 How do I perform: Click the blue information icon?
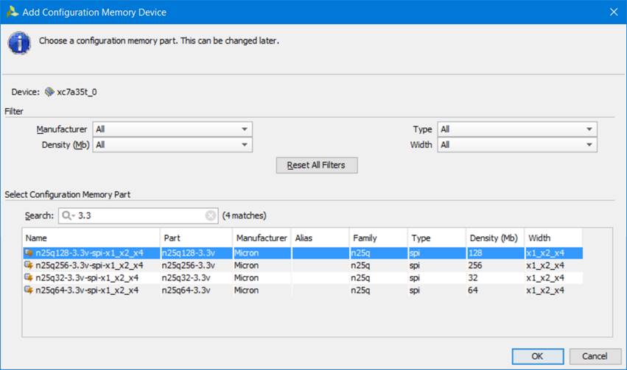coord(19,42)
